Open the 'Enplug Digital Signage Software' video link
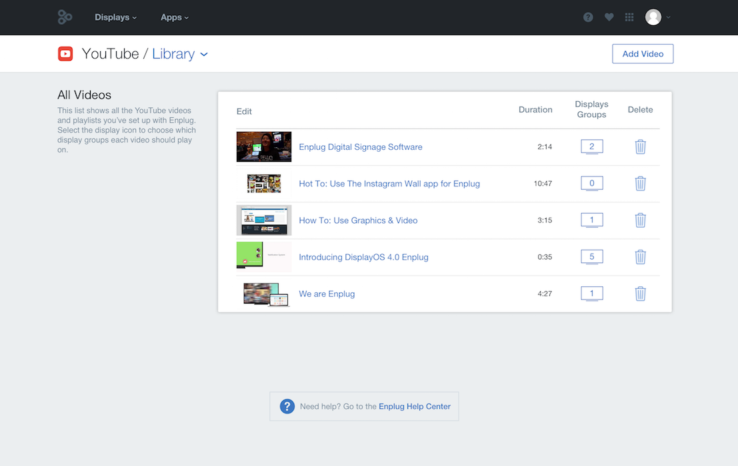Viewport: 738px width, 466px height. (360, 146)
